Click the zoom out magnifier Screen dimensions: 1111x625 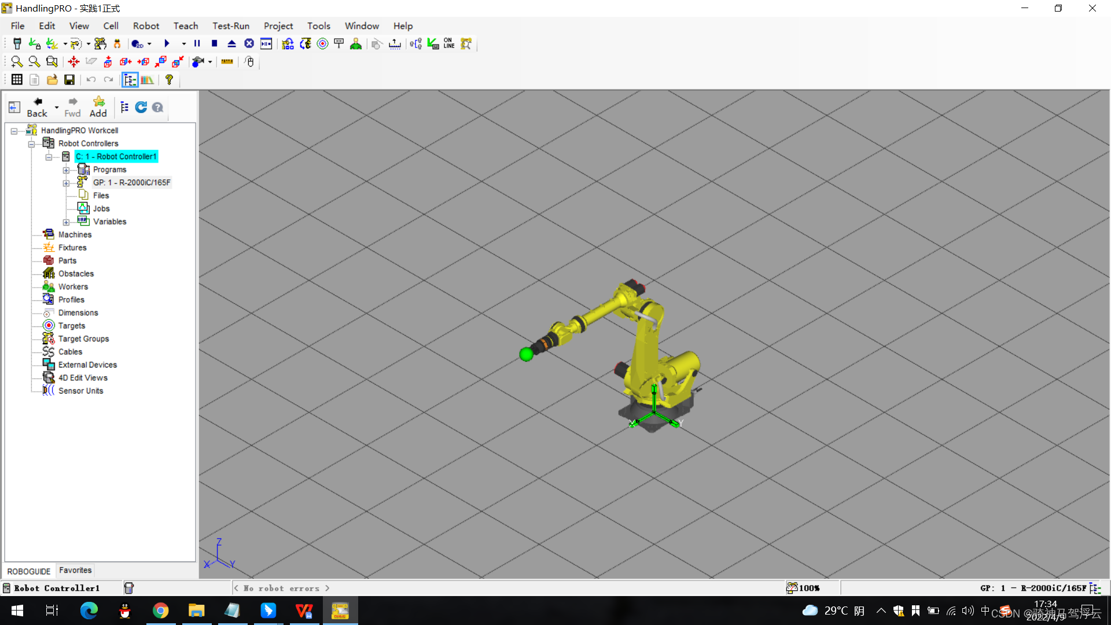click(34, 62)
